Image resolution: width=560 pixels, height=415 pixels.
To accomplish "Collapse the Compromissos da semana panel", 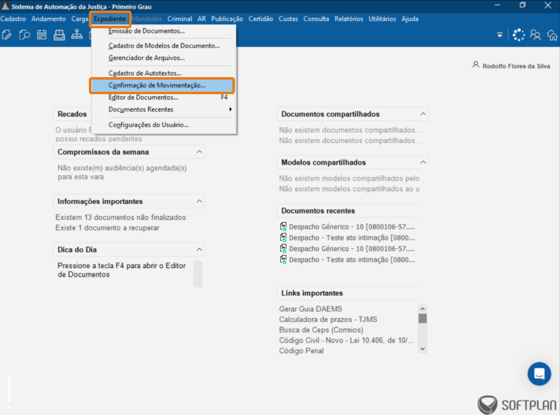I will coord(199,152).
